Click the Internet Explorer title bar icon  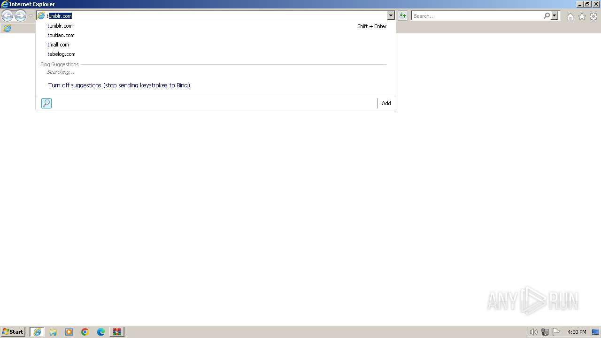coord(4,4)
